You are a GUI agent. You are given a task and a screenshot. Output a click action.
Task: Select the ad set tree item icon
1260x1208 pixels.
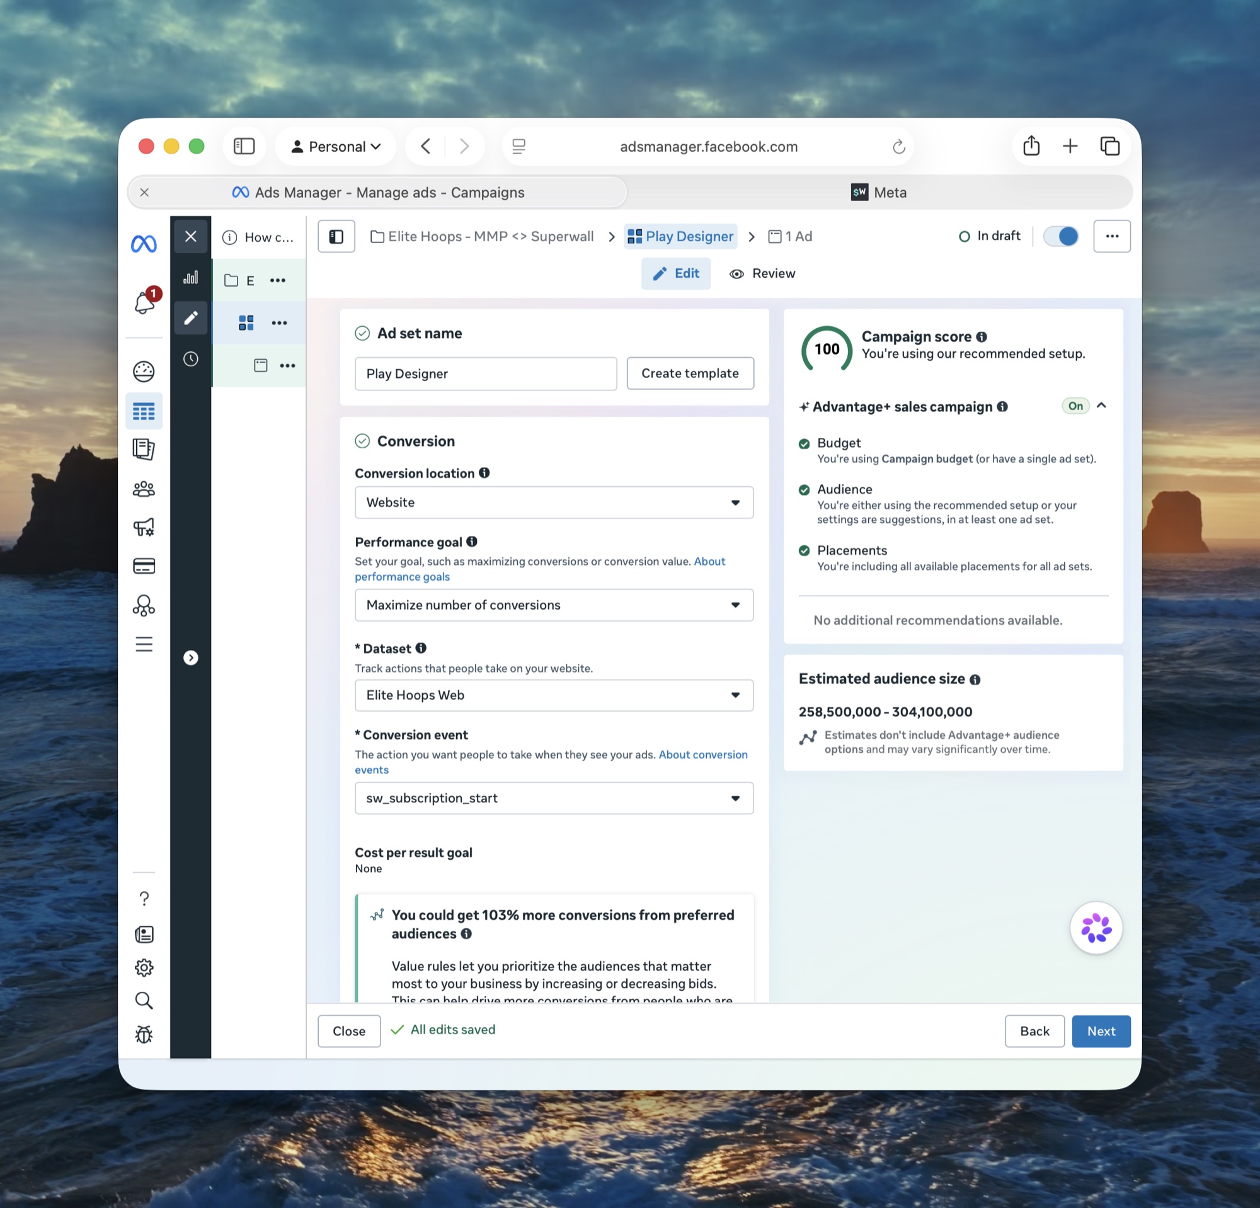click(246, 322)
